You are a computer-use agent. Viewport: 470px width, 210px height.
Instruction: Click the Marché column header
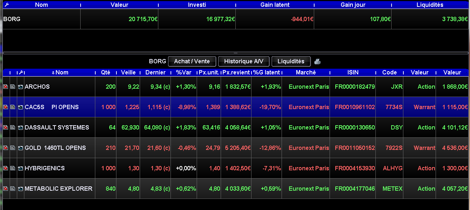[306, 73]
